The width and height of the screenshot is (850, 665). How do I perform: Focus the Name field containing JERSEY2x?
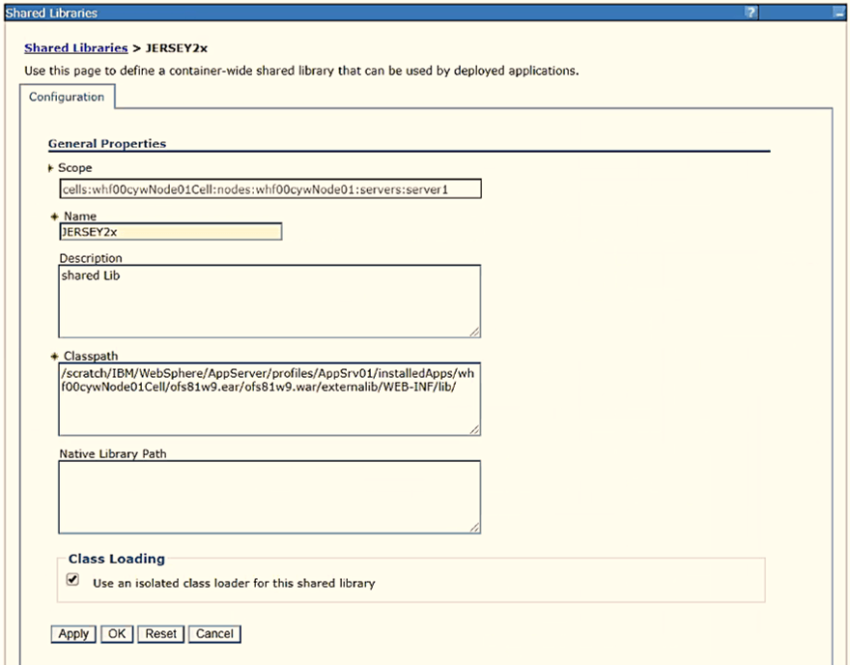pyautogui.click(x=171, y=232)
